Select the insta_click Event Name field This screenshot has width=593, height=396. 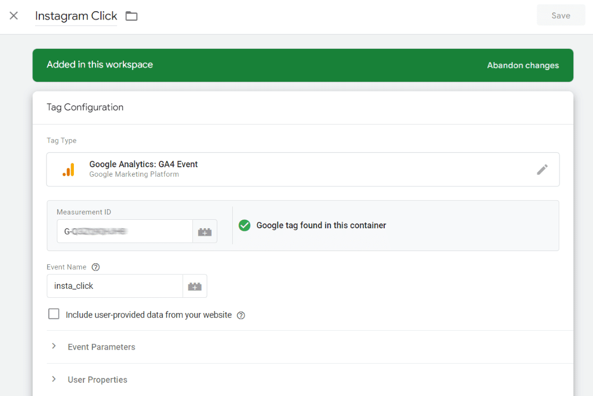(x=114, y=286)
